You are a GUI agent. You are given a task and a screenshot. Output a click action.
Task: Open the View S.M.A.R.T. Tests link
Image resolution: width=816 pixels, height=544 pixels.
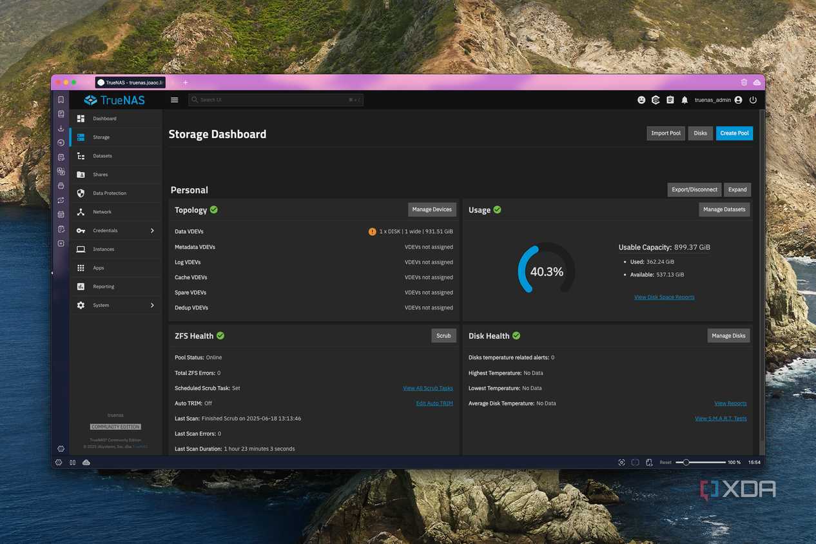[x=721, y=418]
